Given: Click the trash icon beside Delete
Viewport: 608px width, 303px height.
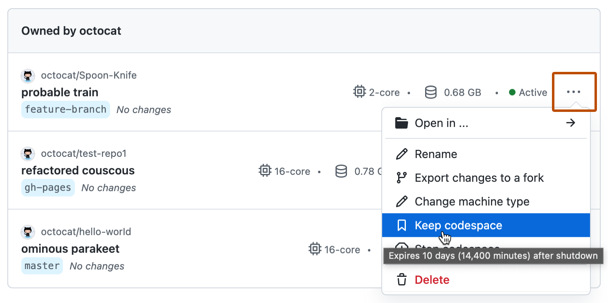Looking at the screenshot, I should coord(402,280).
